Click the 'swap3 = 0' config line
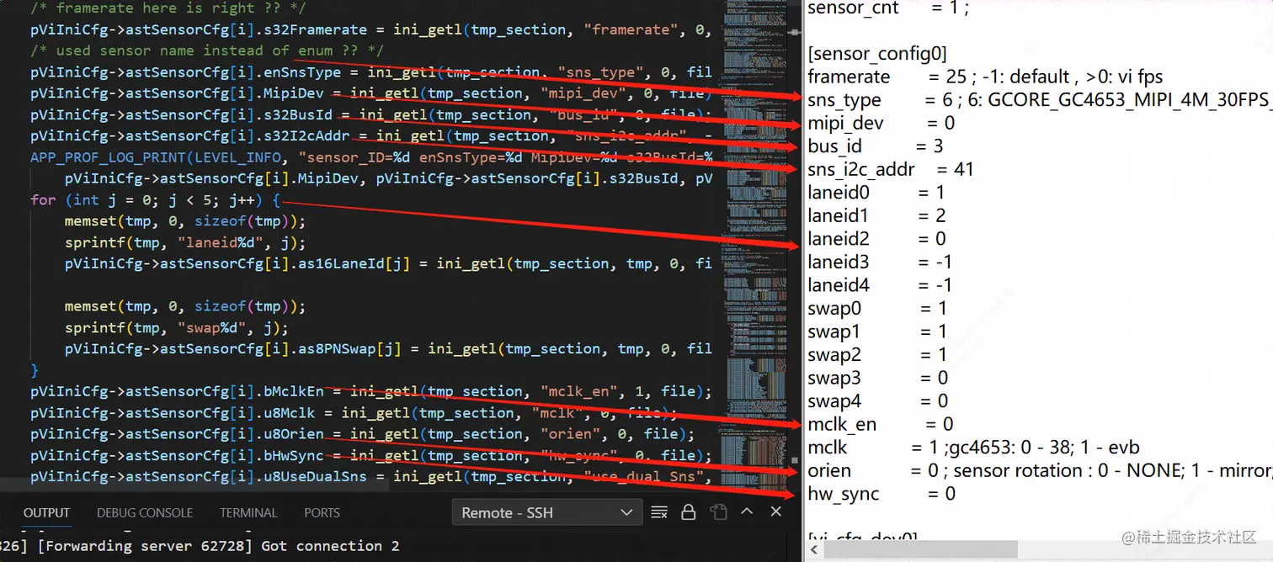Viewport: 1273px width, 562px height. click(x=877, y=378)
